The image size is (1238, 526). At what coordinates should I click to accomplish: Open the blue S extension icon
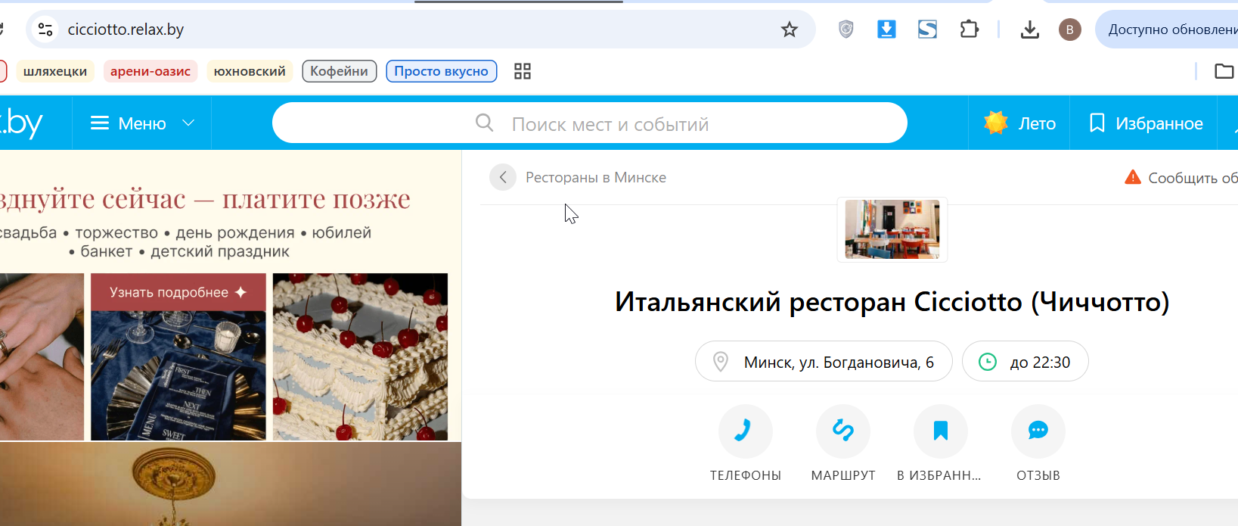click(x=928, y=30)
